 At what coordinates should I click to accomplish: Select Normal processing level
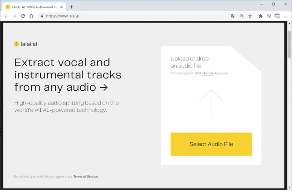[208, 73]
